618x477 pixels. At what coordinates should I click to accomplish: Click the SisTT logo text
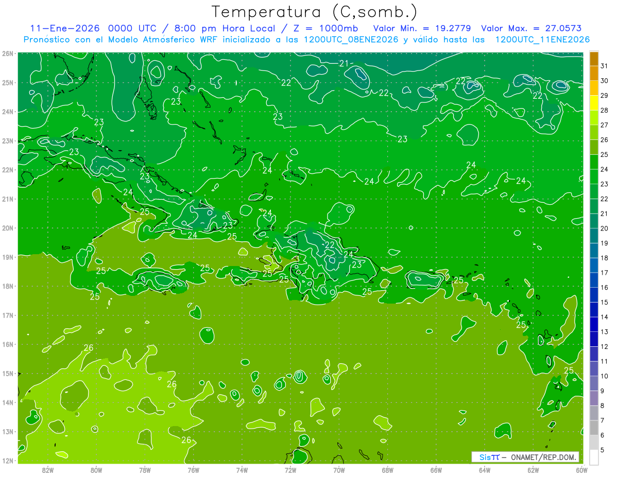pos(489,457)
